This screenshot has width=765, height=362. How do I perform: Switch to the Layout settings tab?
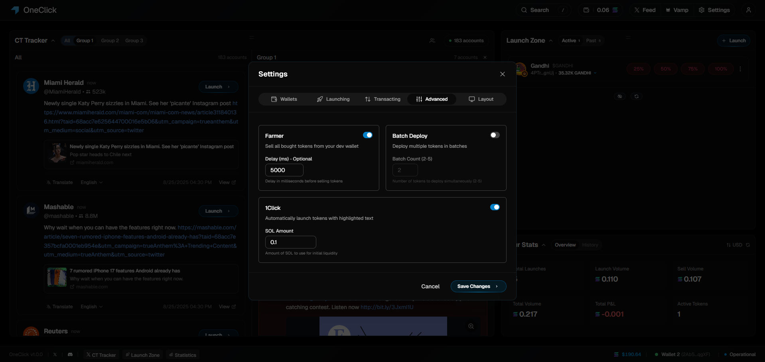pos(481,99)
